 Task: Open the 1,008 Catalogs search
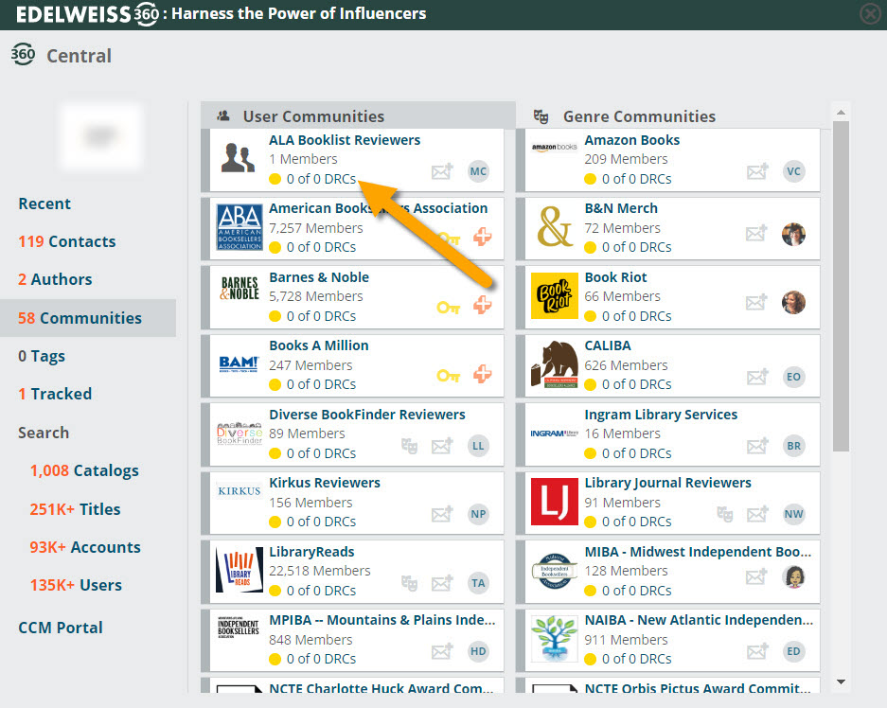pos(84,470)
